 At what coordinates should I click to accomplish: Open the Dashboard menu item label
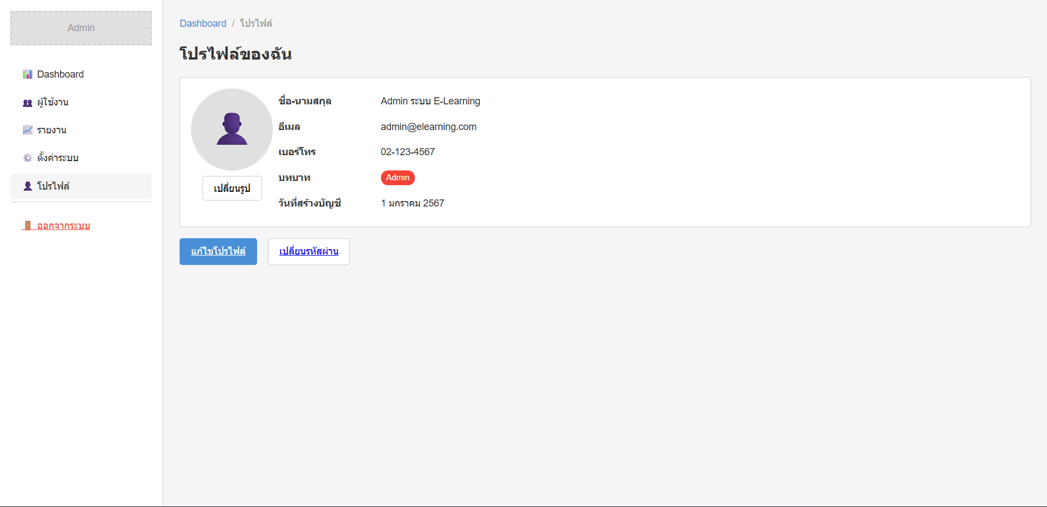pyautogui.click(x=60, y=74)
